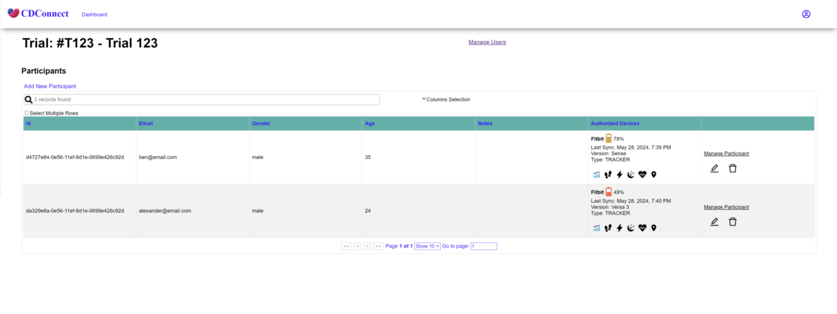Viewport: 837px width, 314px height.
Task: Open Add New Participant
Action: [50, 86]
